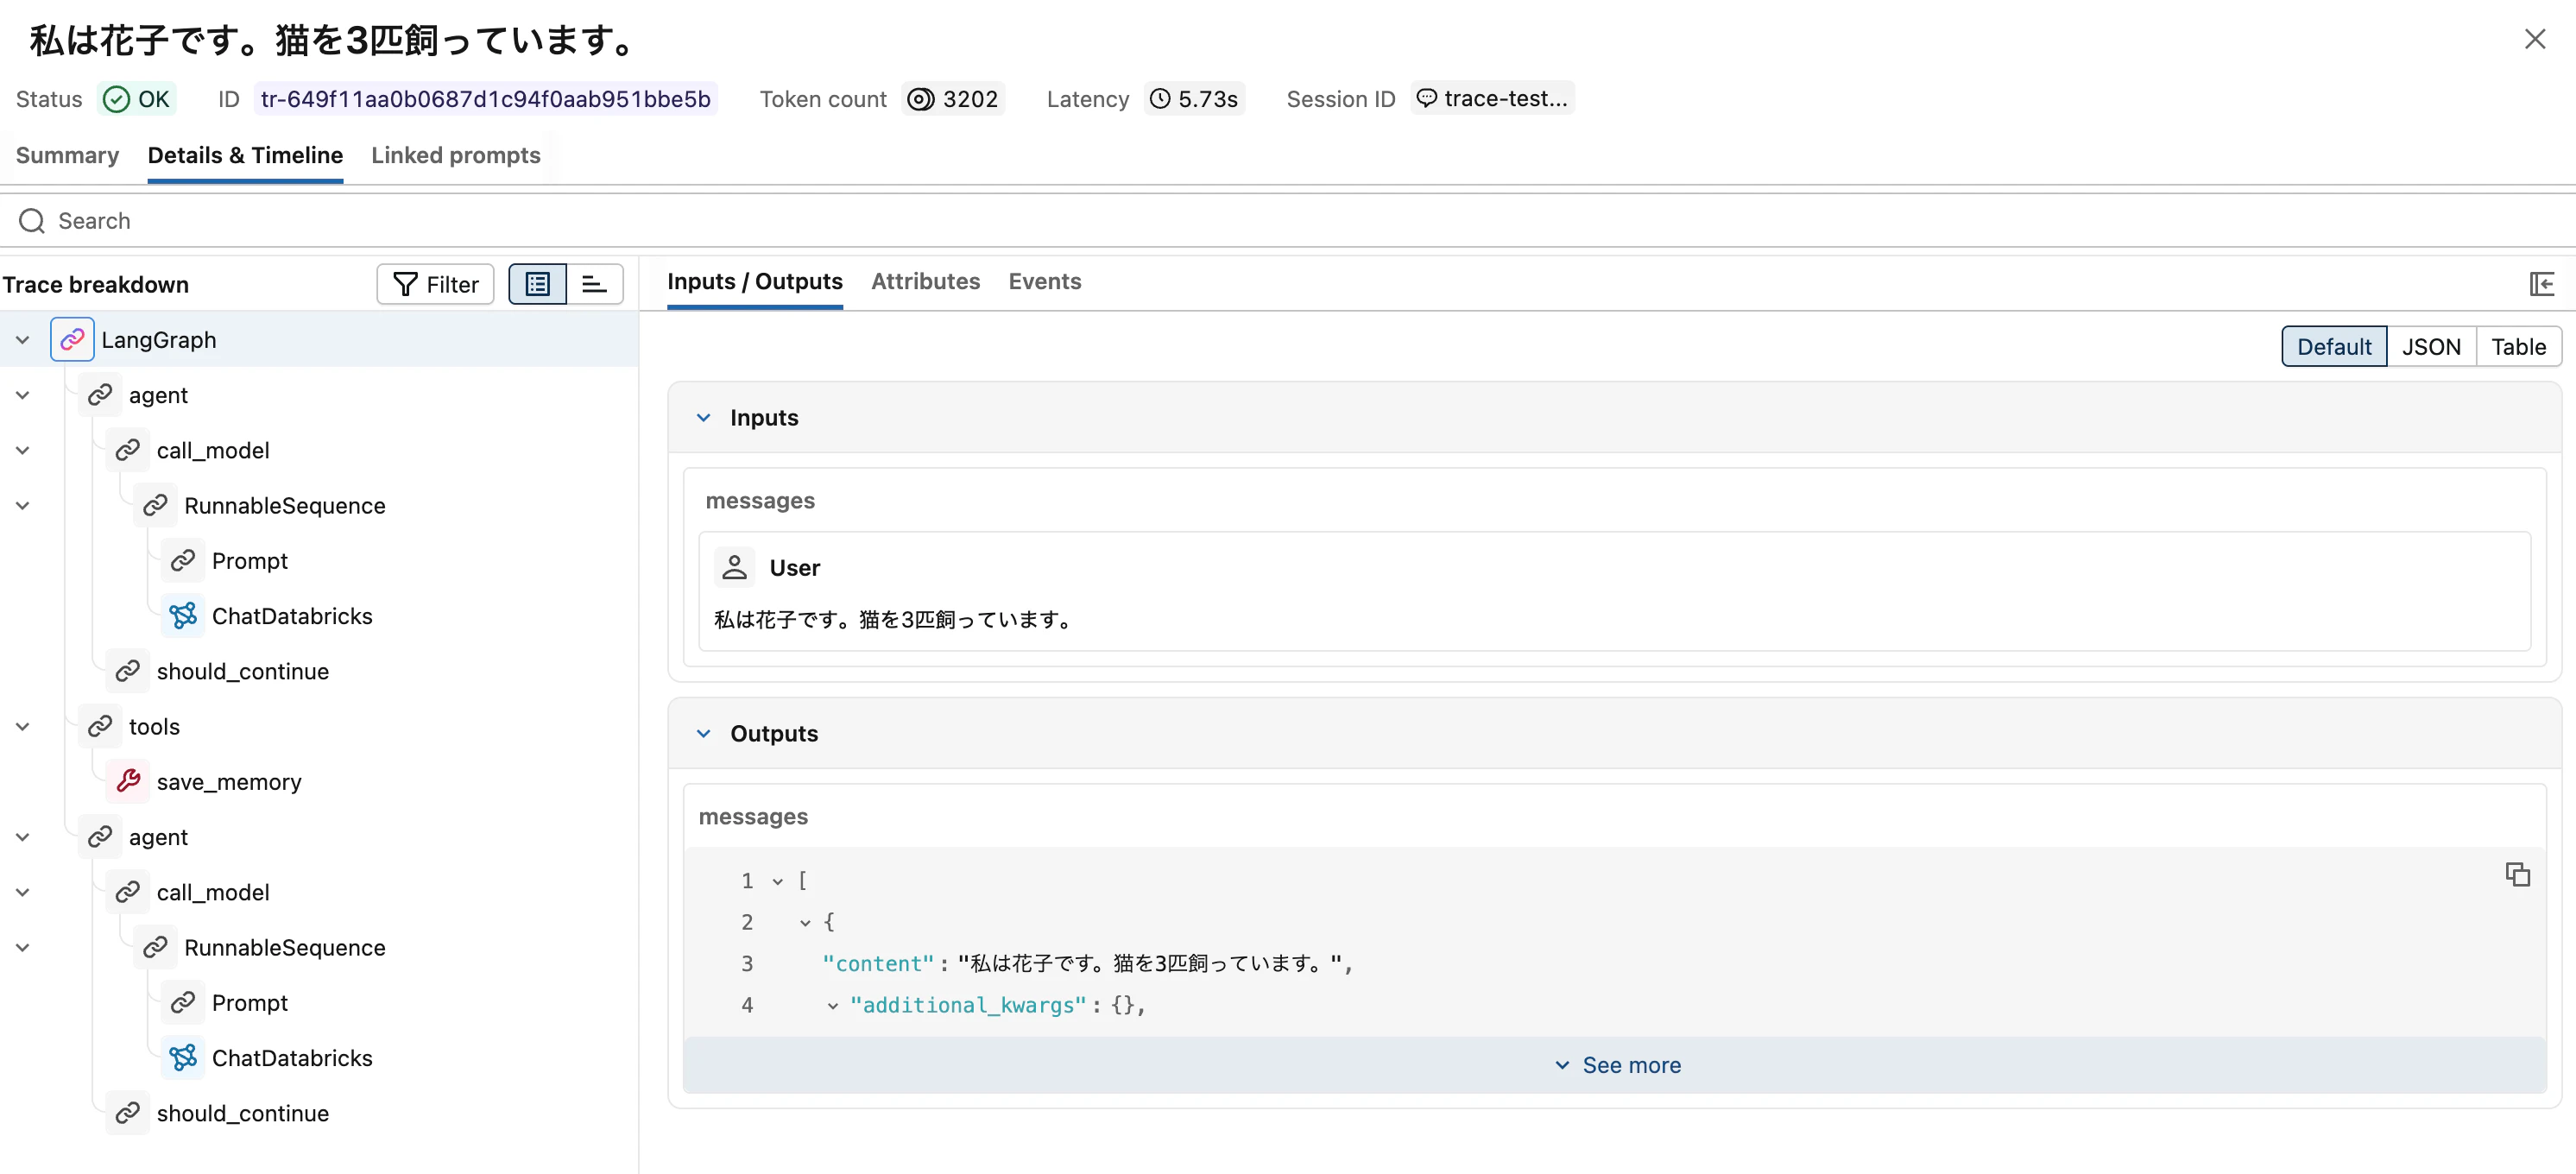The image size is (2576, 1174).
Task: Switch to timeline view
Action: pyautogui.click(x=595, y=285)
